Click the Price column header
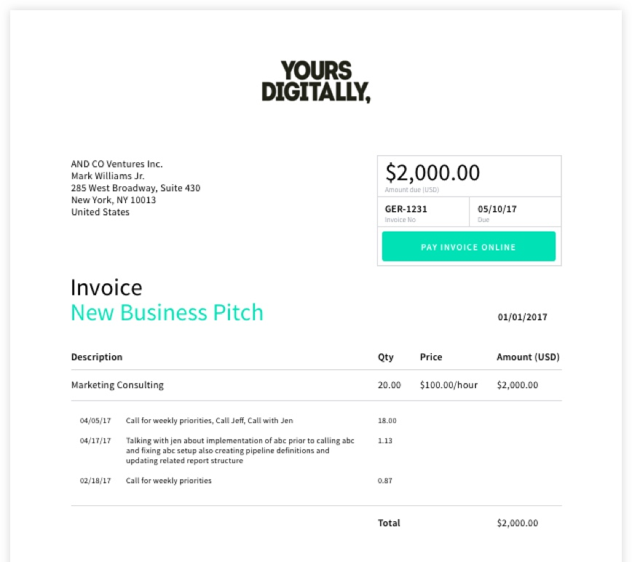 pyautogui.click(x=431, y=357)
